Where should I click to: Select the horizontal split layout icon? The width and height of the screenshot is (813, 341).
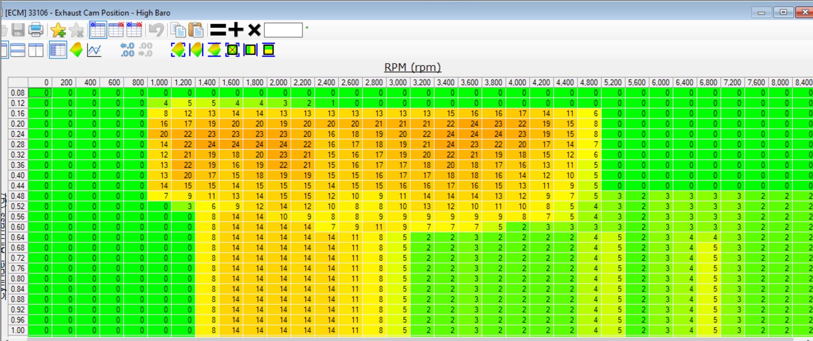tap(18, 50)
